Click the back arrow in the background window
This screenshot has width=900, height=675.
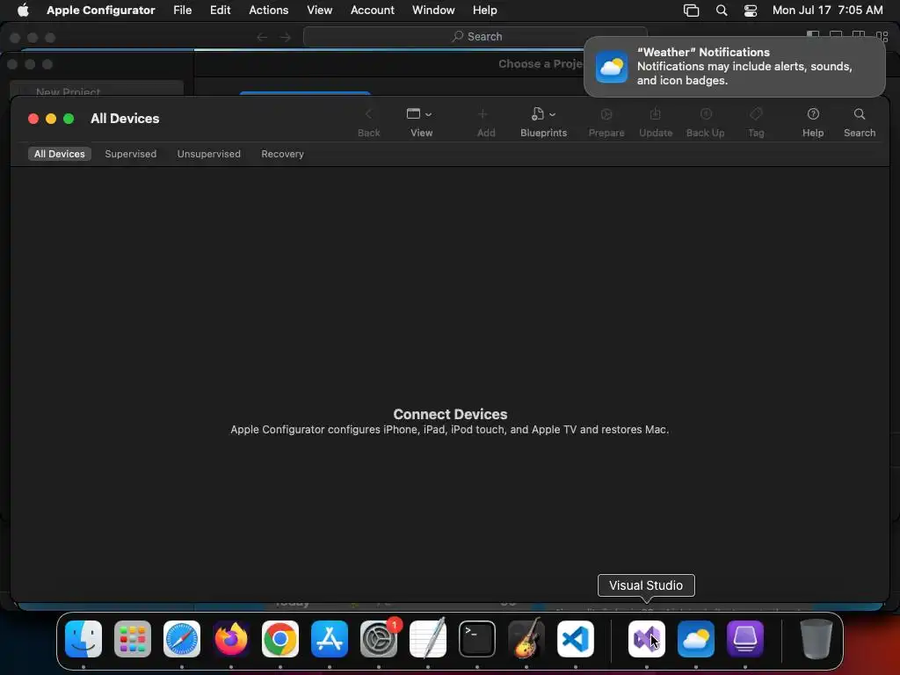coord(262,37)
